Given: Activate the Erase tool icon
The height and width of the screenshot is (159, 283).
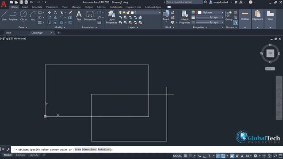Looking at the screenshot, I should pyautogui.click(x=70, y=12).
